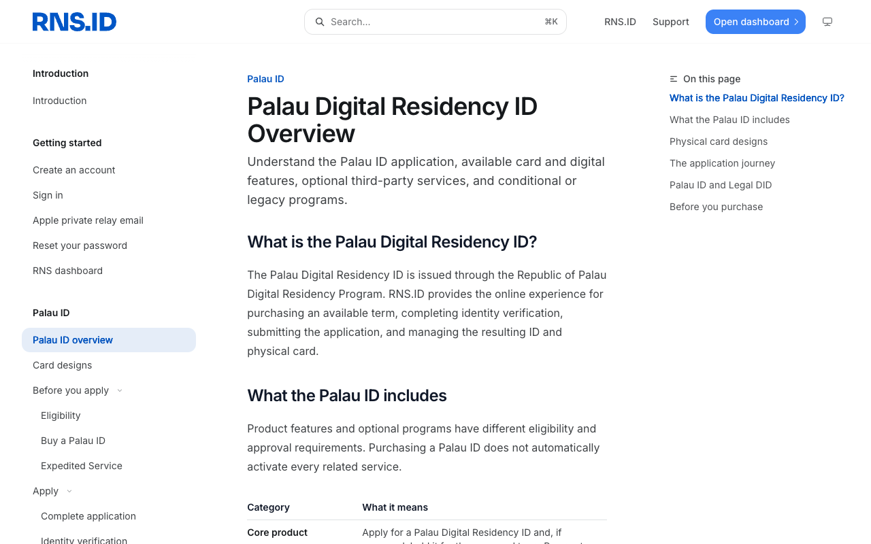
Task: Click the ⌘K shortcut hint in search
Action: [x=551, y=22]
